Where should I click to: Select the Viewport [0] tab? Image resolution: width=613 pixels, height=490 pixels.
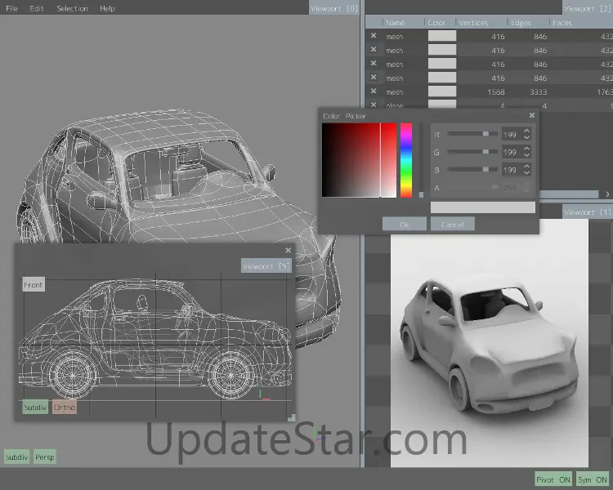coord(334,8)
